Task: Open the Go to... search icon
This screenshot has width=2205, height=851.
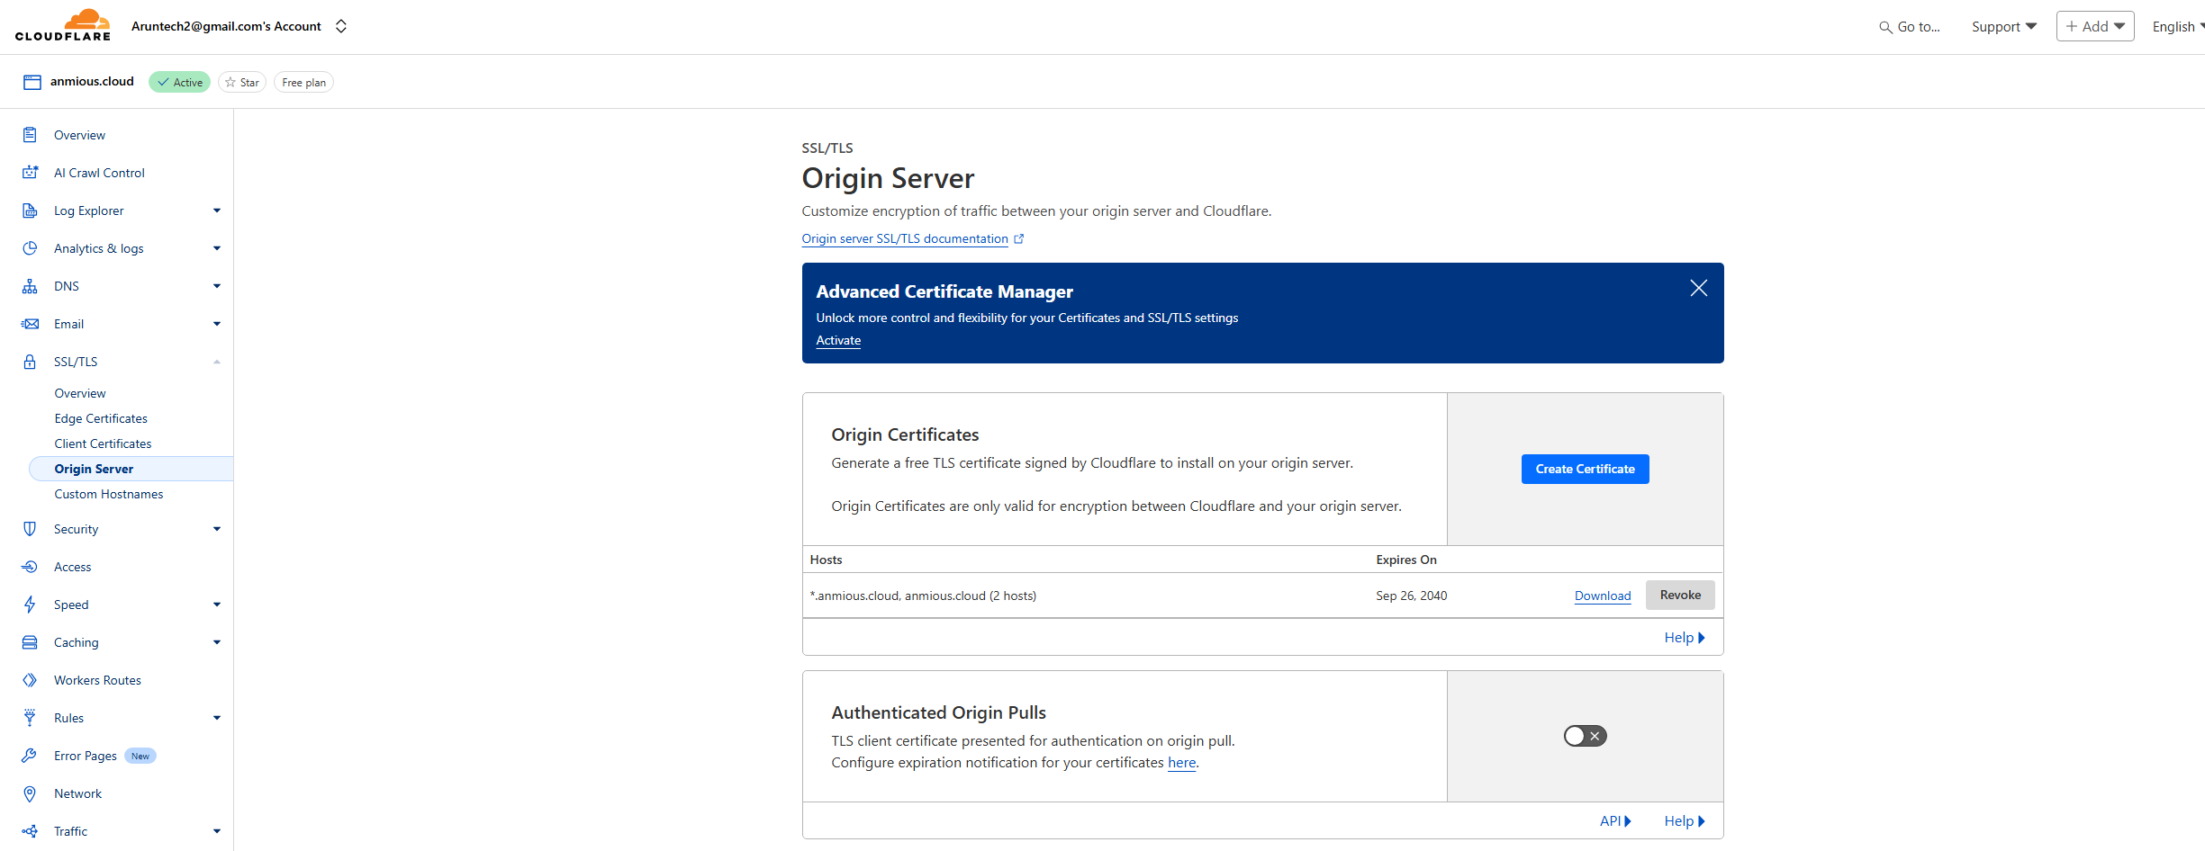Action: click(x=1885, y=26)
